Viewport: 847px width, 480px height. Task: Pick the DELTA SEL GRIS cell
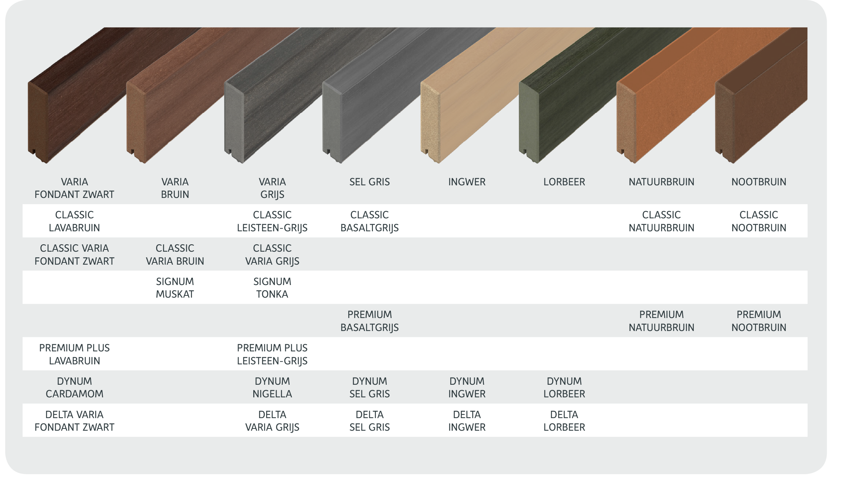click(x=369, y=421)
